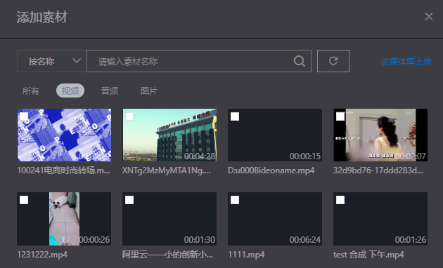Switch to the 所有 tab
This screenshot has height=268, width=443.
click(x=30, y=91)
